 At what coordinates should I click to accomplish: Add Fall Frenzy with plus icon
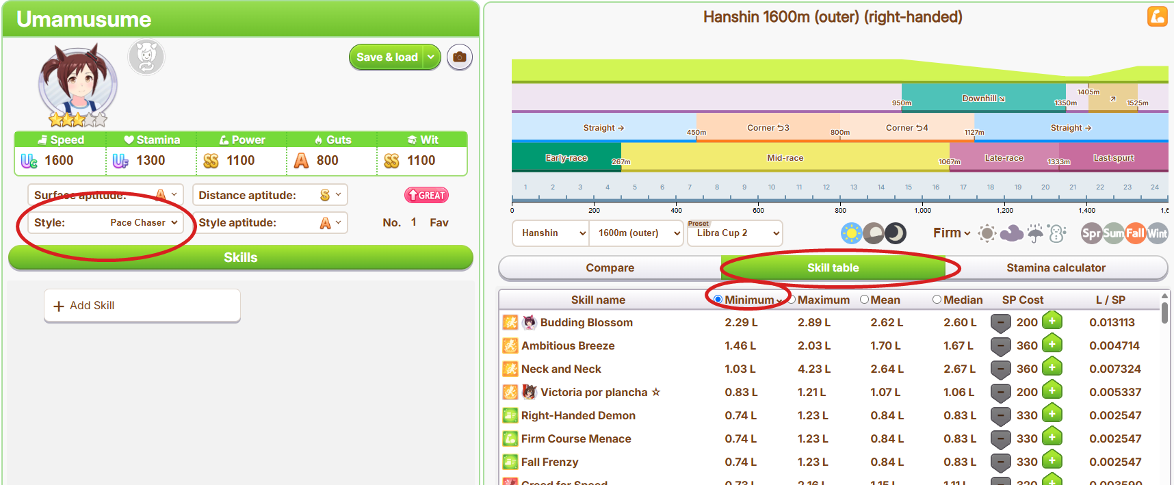click(1052, 460)
